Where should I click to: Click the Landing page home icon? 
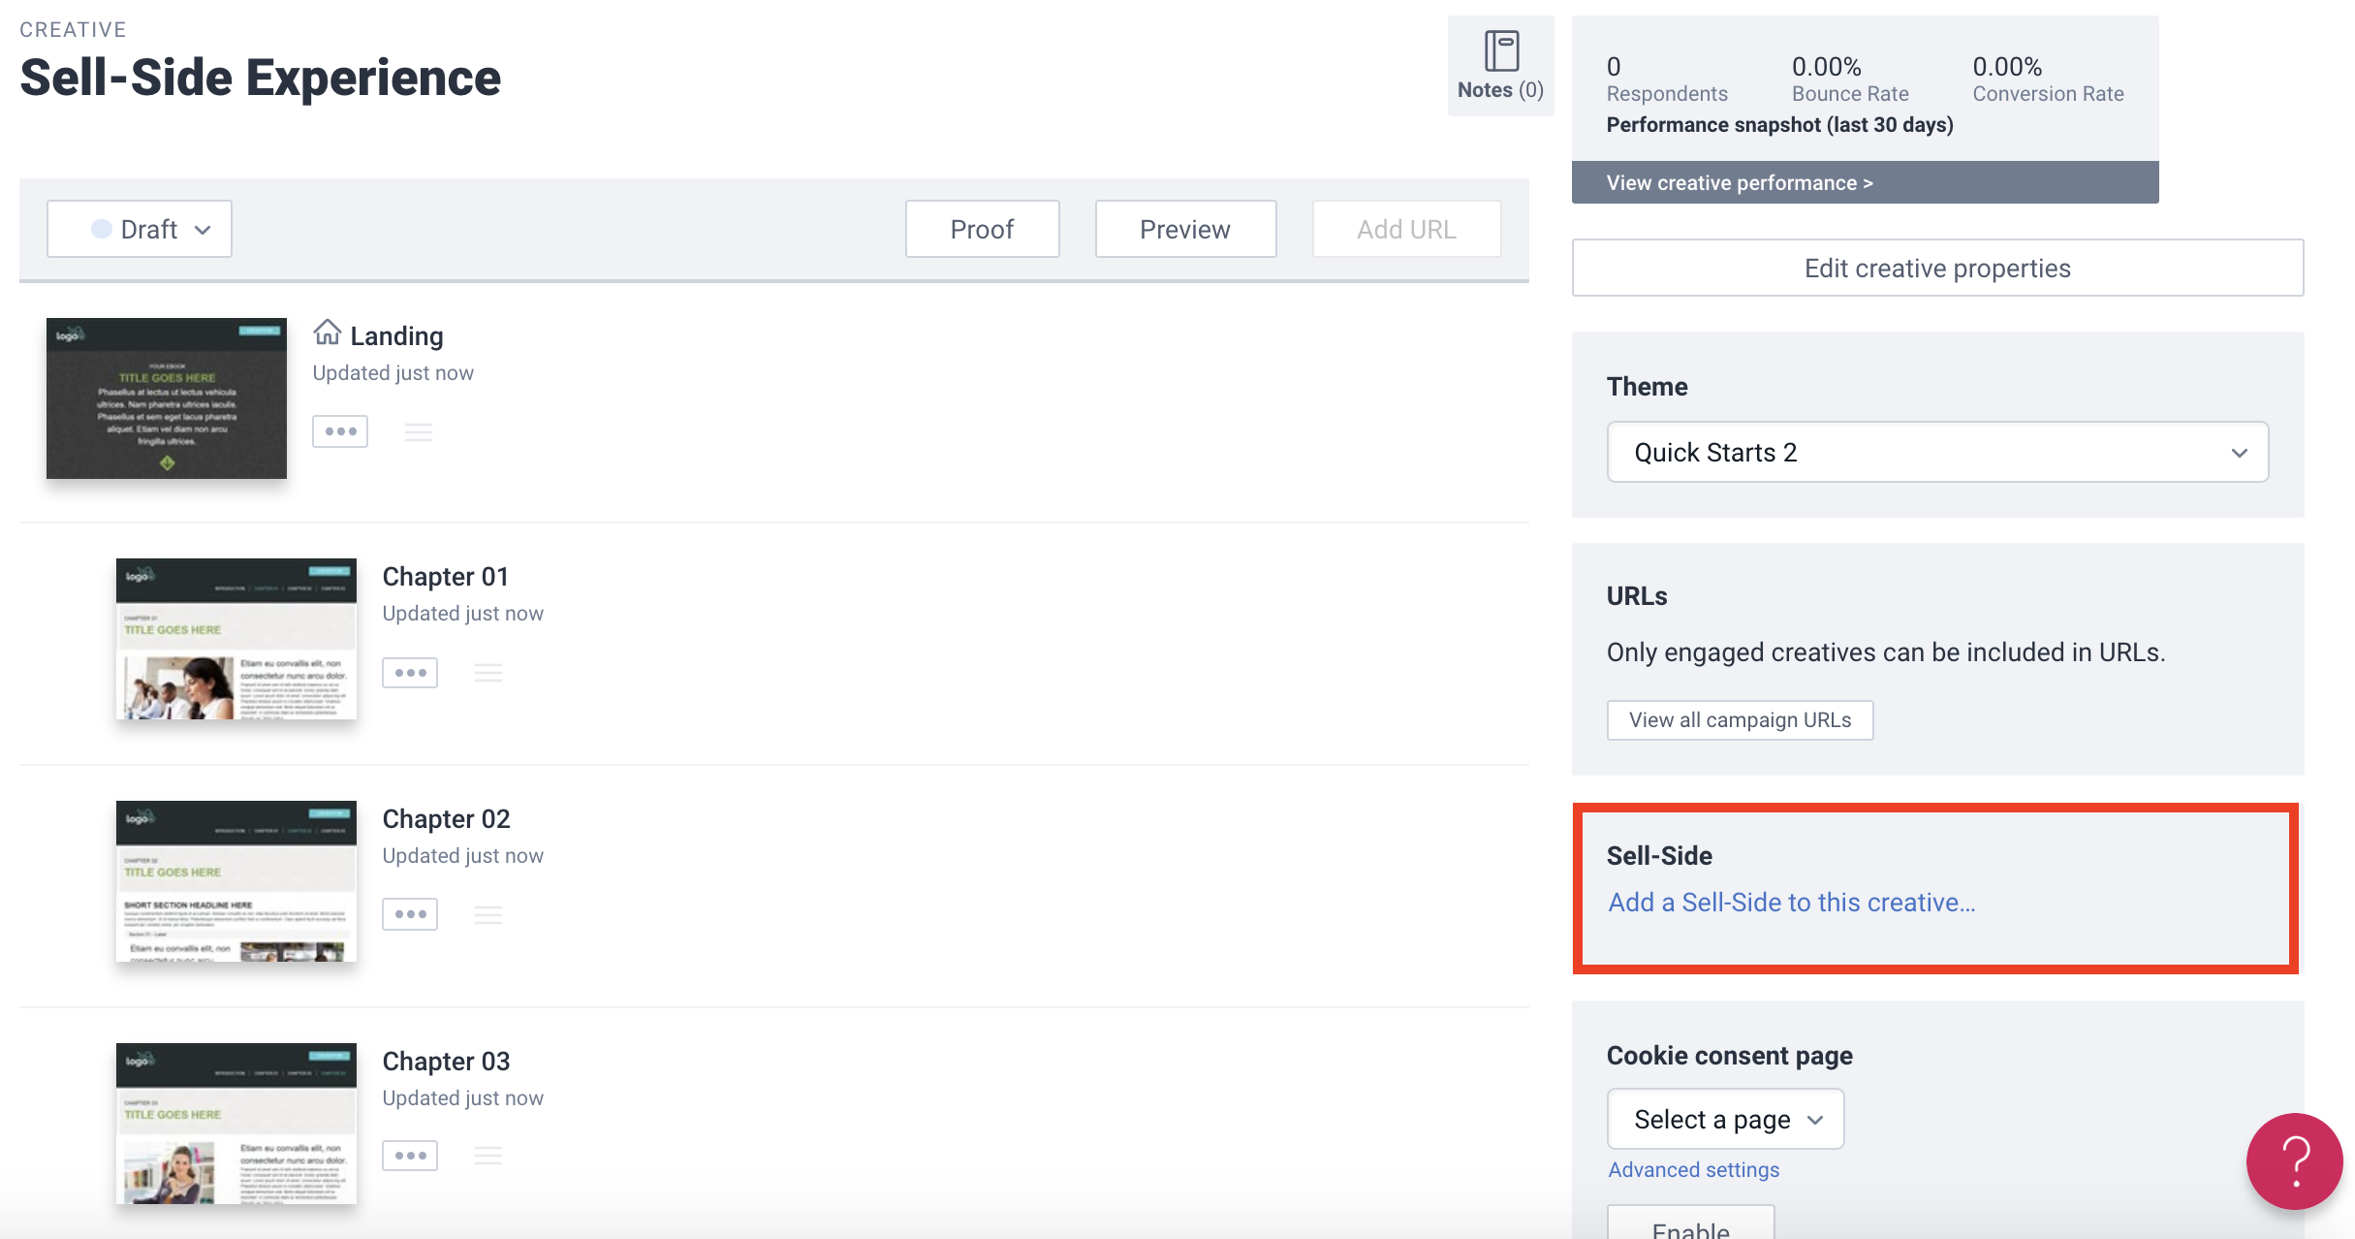pyautogui.click(x=328, y=333)
